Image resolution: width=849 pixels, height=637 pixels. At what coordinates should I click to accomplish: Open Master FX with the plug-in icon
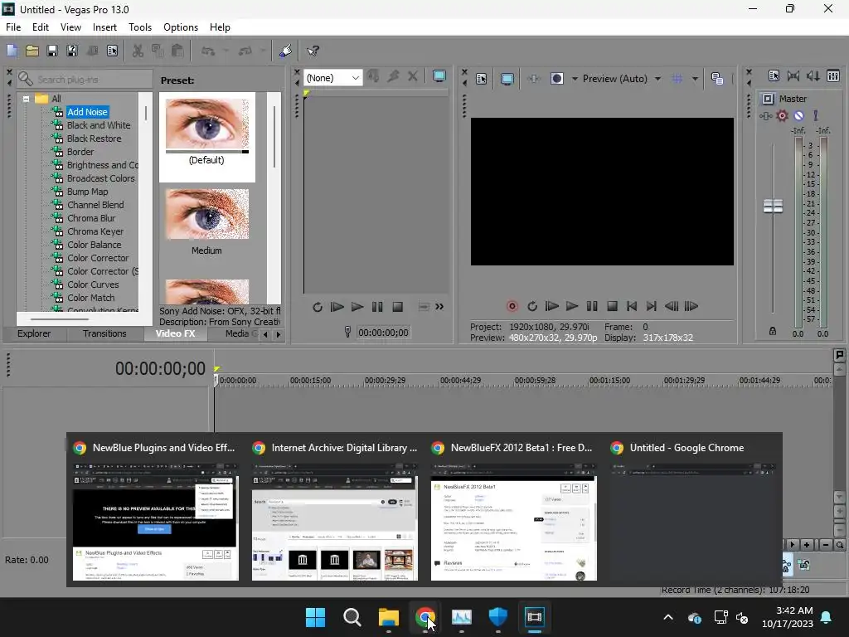tap(765, 116)
